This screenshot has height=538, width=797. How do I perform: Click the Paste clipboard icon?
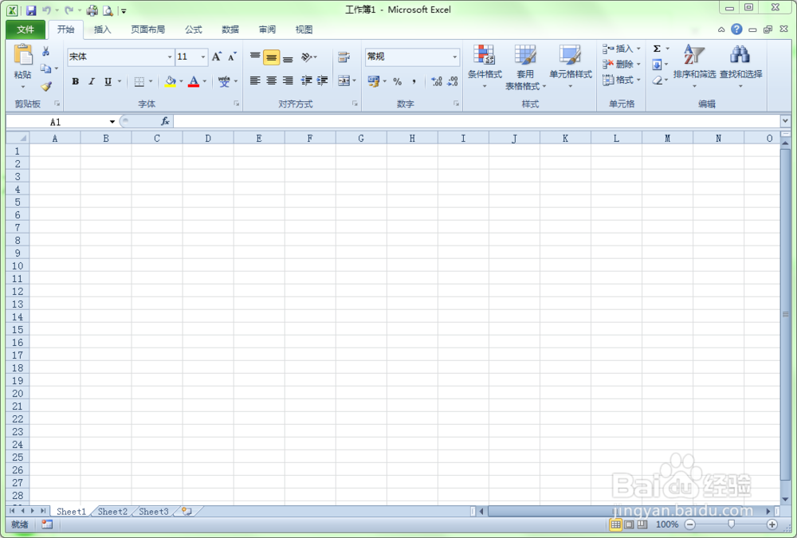point(23,55)
